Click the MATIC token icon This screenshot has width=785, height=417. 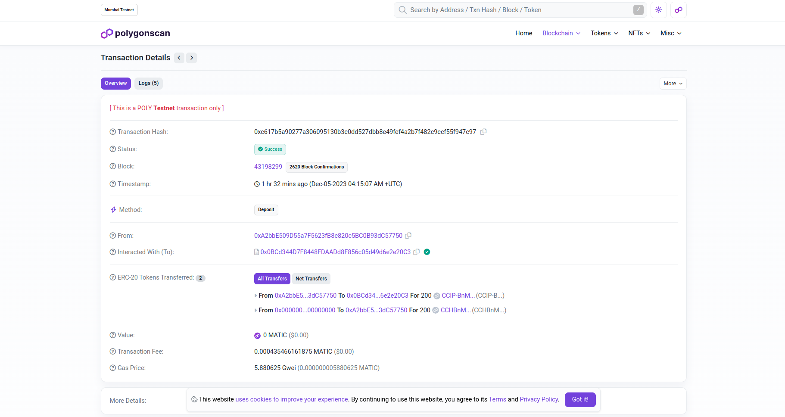click(x=258, y=336)
